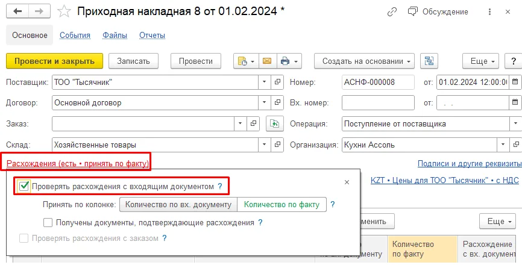Open the Подписи и другие реквизиты link

tap(470, 163)
